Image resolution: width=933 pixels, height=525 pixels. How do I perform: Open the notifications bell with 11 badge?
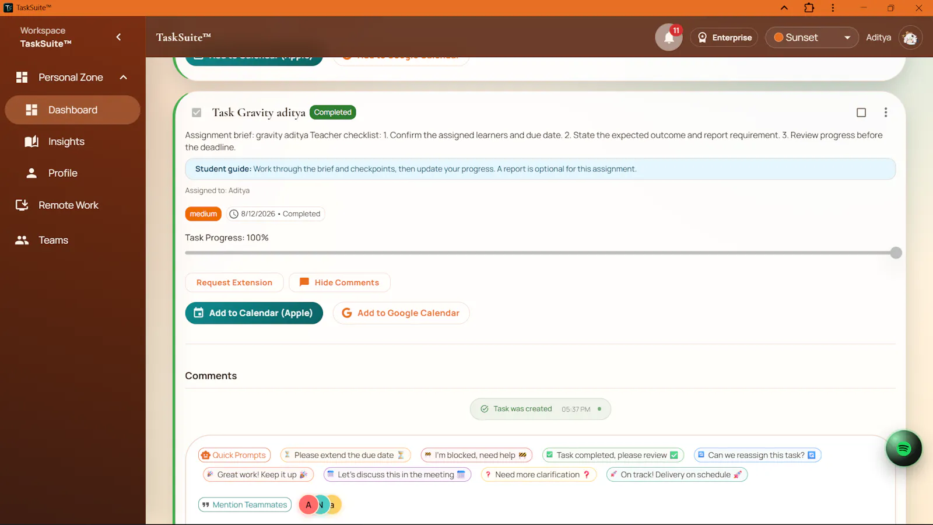[x=669, y=37]
